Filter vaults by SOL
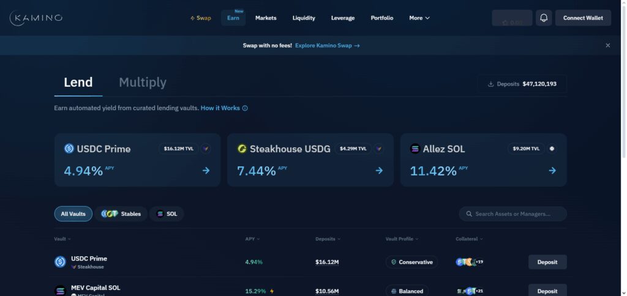Image resolution: width=627 pixels, height=296 pixels. [167, 214]
